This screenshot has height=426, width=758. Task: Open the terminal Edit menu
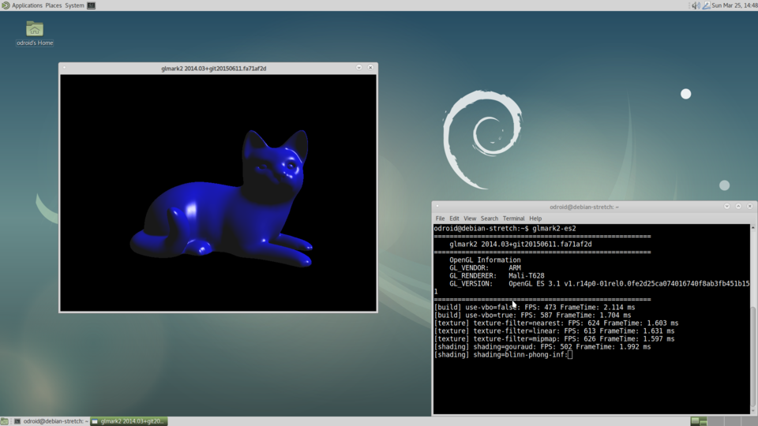(x=454, y=219)
